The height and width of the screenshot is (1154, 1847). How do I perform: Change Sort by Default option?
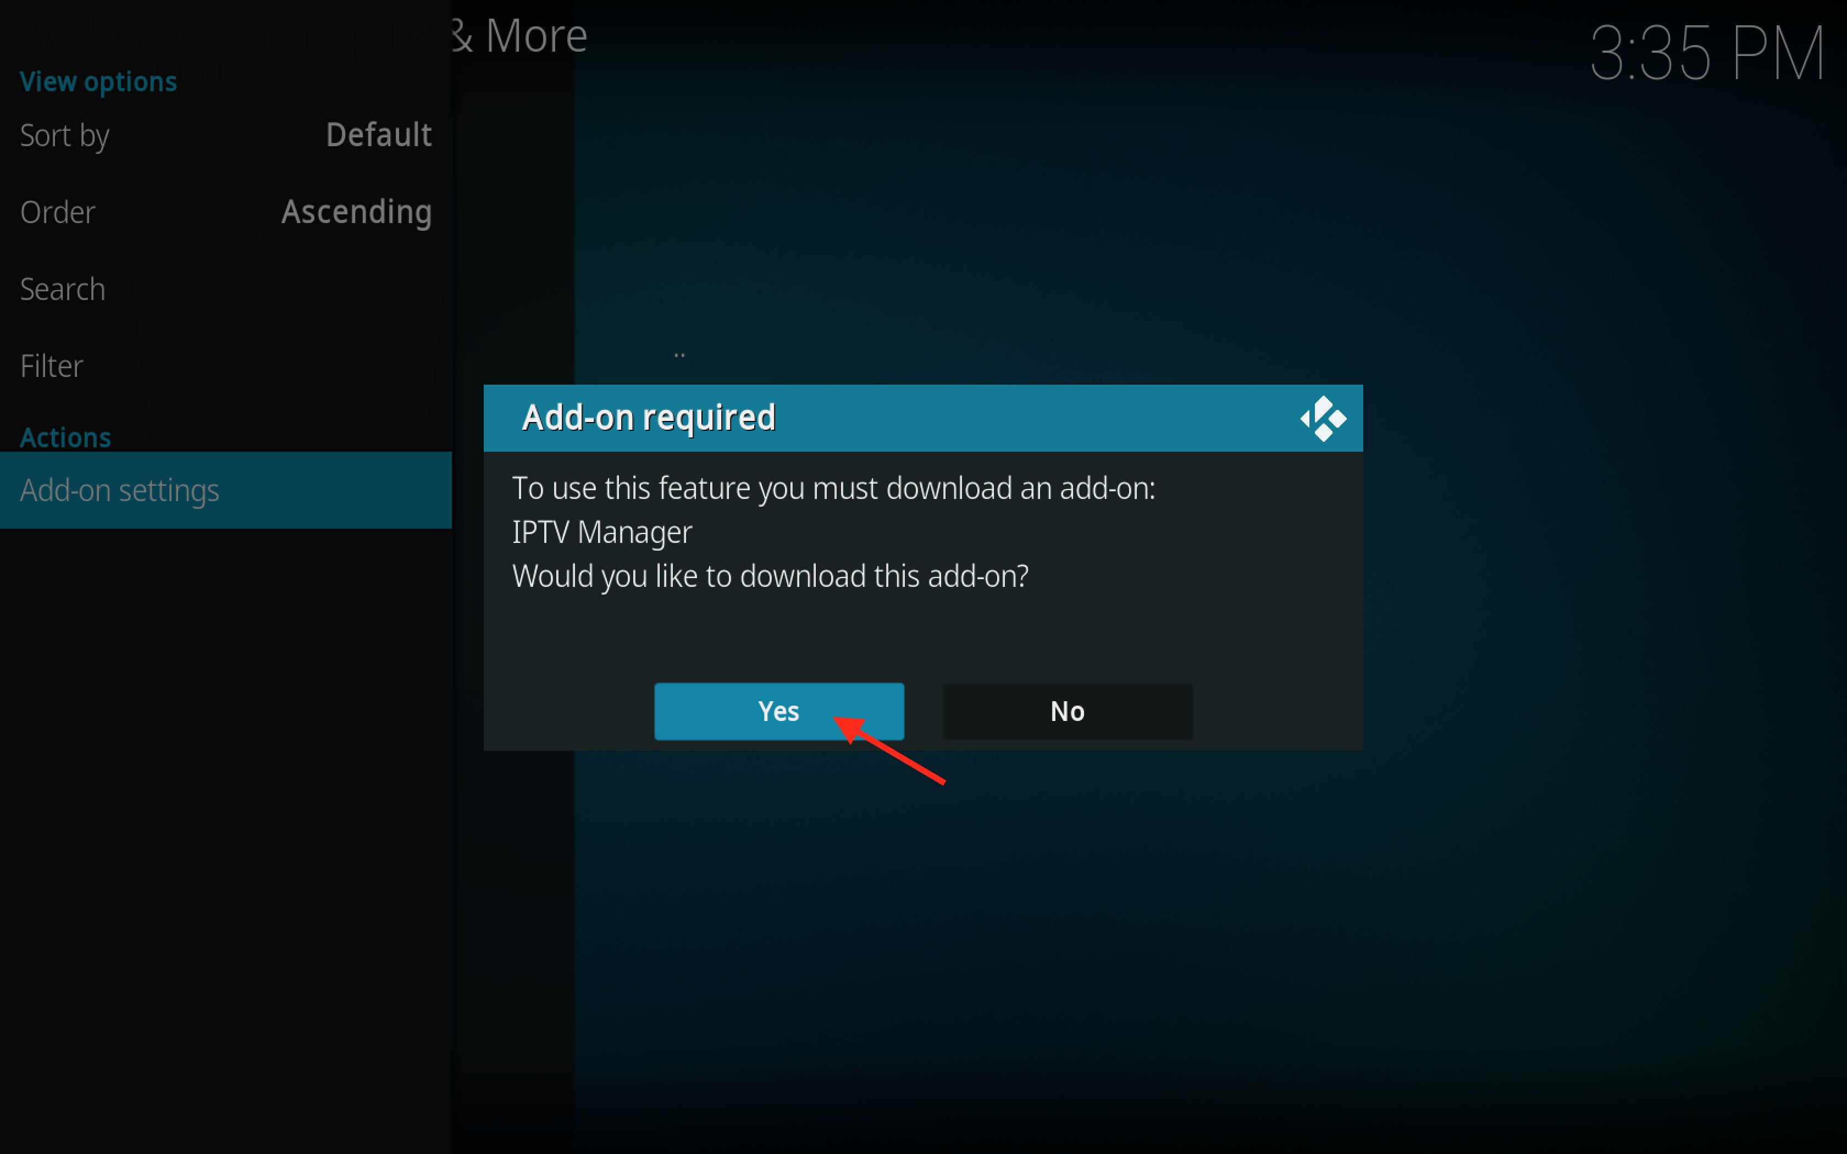coord(226,135)
